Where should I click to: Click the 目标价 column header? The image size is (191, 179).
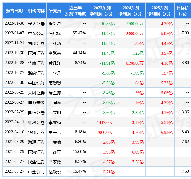pos(182,11)
